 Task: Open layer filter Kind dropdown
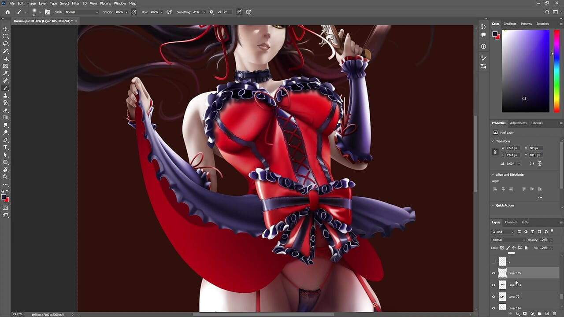click(x=503, y=232)
